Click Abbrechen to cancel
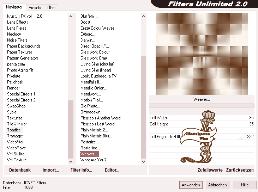Screen dimensions: 258x192 coord(217,185)
